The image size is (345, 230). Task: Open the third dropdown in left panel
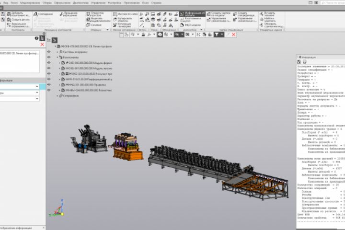(x=37, y=99)
